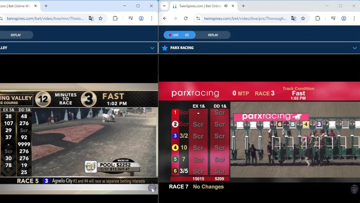The image size is (360, 203).
Task: Open Chrome menu dots in right window
Action: click(x=354, y=18)
